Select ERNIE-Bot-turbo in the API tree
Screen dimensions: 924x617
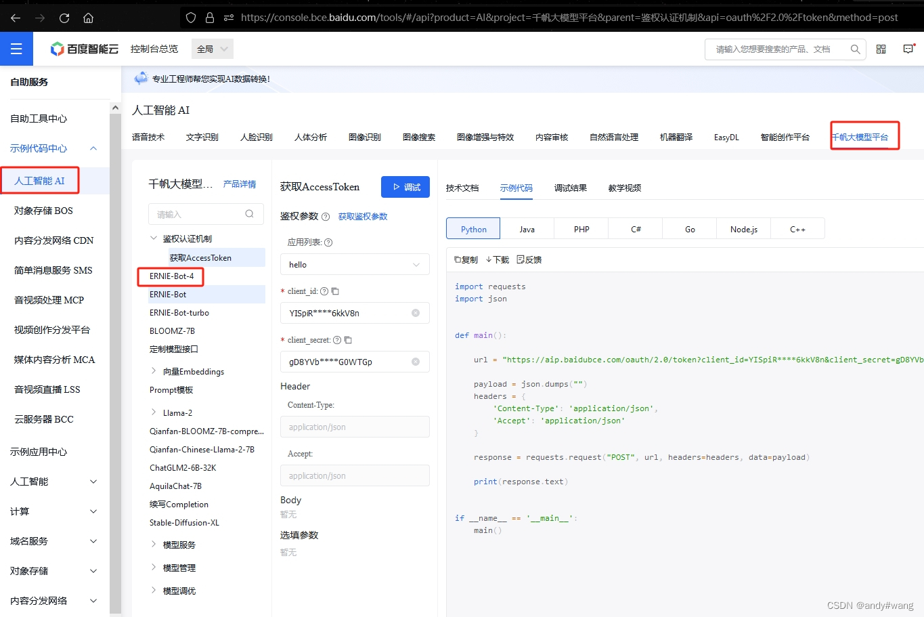pyautogui.click(x=179, y=313)
